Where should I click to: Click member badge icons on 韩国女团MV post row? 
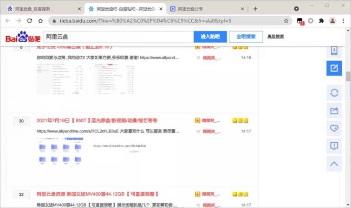(240, 194)
